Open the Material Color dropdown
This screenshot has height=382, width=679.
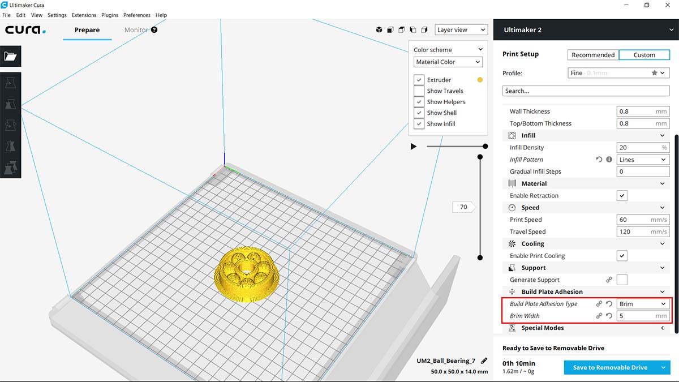click(448, 62)
